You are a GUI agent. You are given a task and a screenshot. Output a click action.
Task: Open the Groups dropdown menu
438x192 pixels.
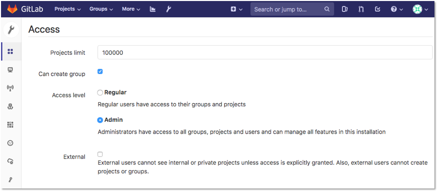point(101,9)
